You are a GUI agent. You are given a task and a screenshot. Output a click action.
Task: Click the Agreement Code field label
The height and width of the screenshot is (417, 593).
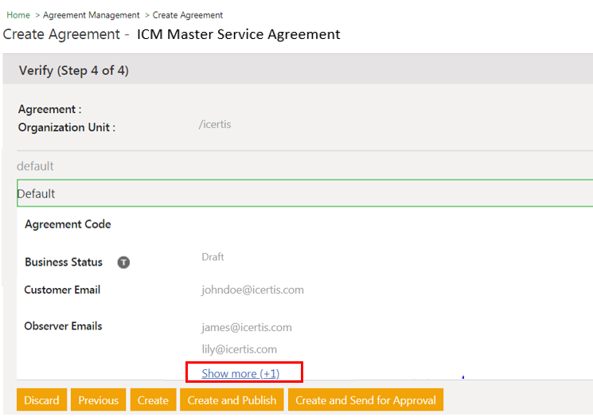(68, 224)
